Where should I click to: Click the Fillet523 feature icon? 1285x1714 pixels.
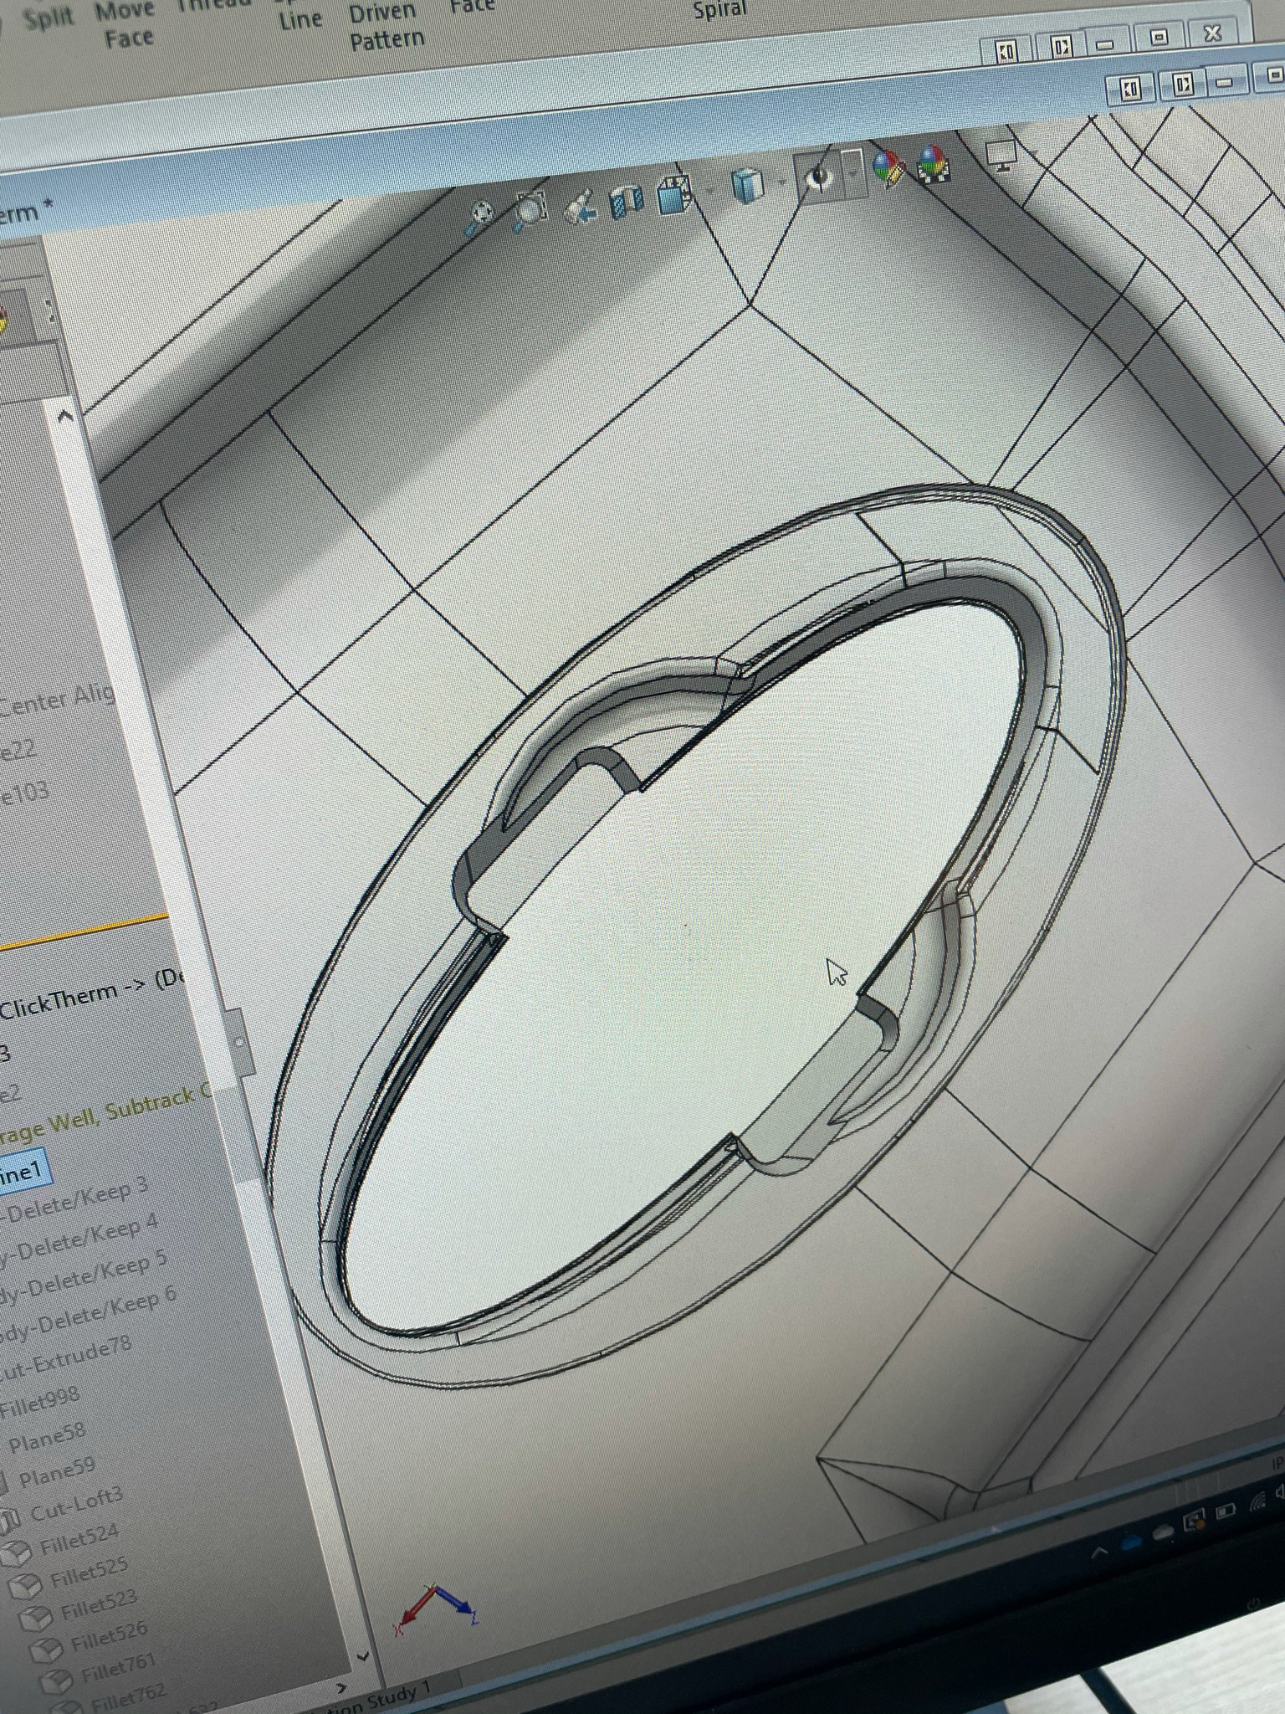coord(35,1619)
